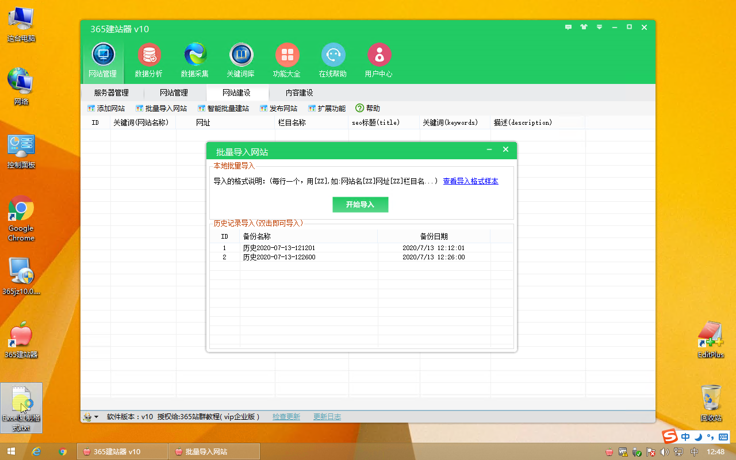
Task: Toggle Sogou 中 Chinese/English mode
Action: point(685,437)
